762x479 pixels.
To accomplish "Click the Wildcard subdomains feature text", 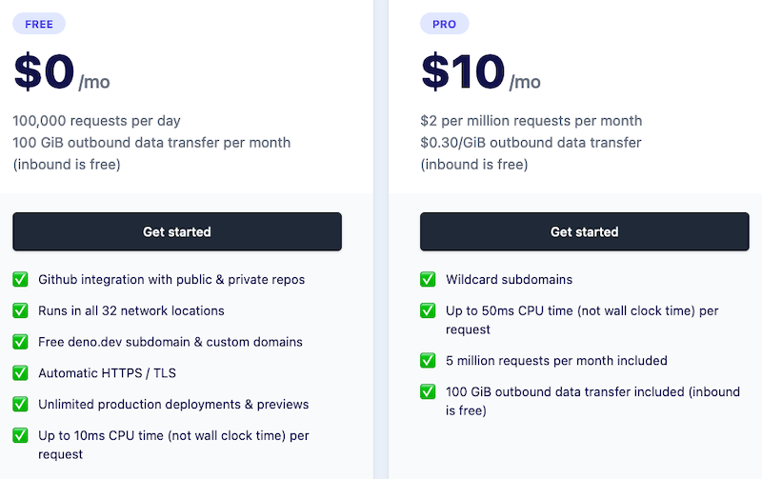I will point(509,280).
